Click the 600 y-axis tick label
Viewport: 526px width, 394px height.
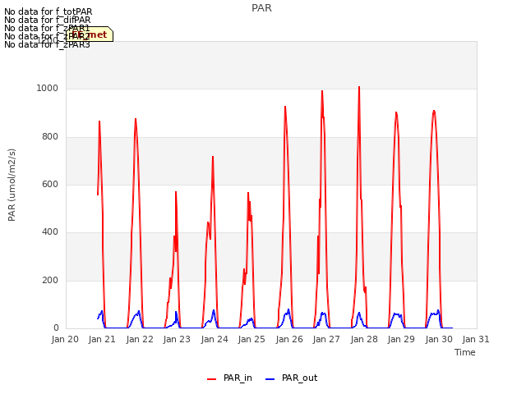[50, 185]
